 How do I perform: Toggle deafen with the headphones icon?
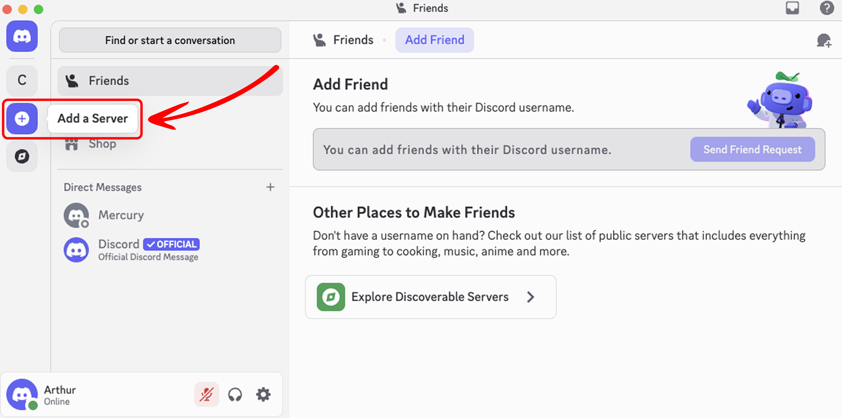point(235,394)
